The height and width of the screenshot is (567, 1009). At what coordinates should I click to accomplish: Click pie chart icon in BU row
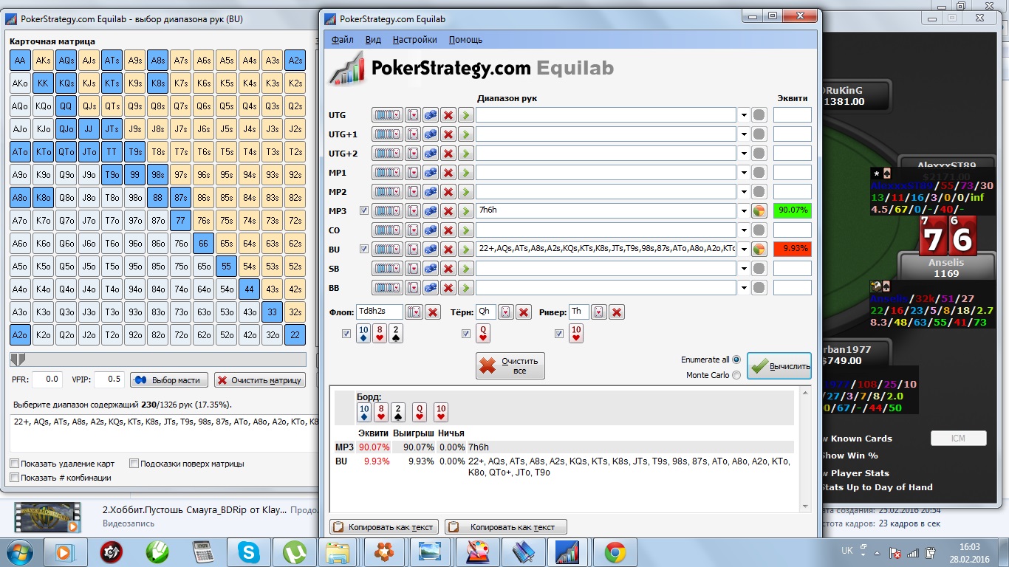coord(759,249)
